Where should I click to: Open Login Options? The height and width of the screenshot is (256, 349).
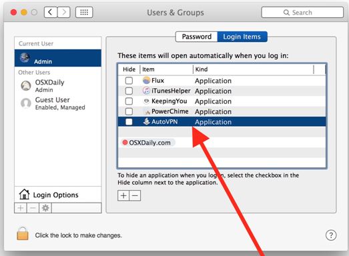58,195
